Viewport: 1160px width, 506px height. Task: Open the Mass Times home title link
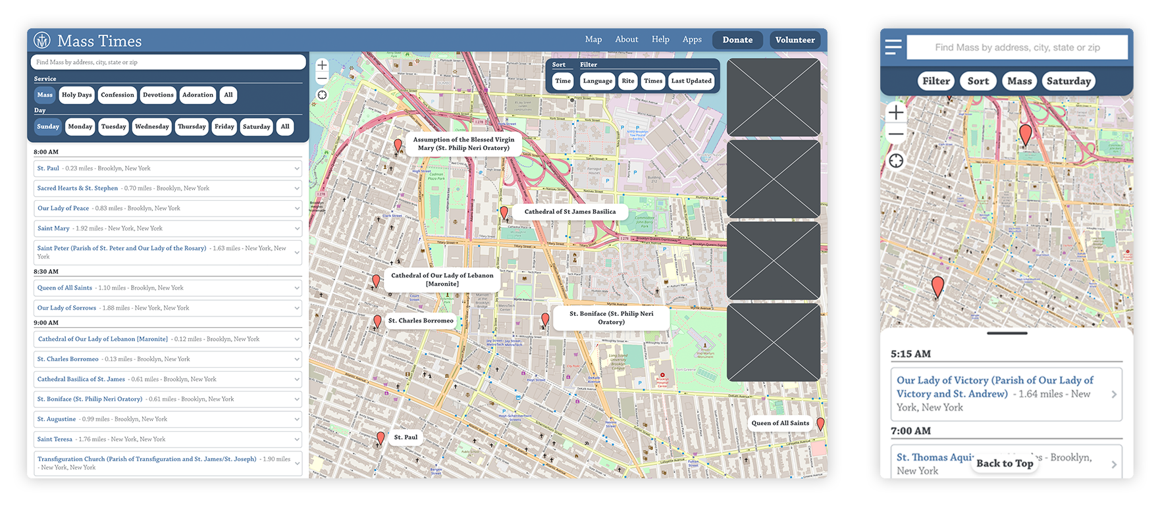pos(99,41)
